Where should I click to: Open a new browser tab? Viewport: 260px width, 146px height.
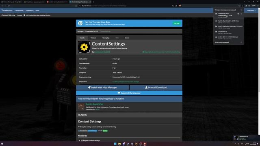pos(93,2)
